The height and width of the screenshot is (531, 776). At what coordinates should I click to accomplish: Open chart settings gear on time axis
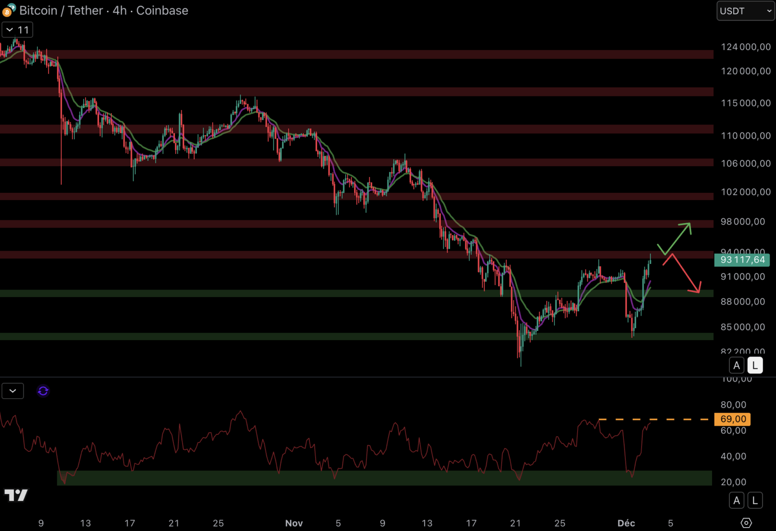coord(746,523)
